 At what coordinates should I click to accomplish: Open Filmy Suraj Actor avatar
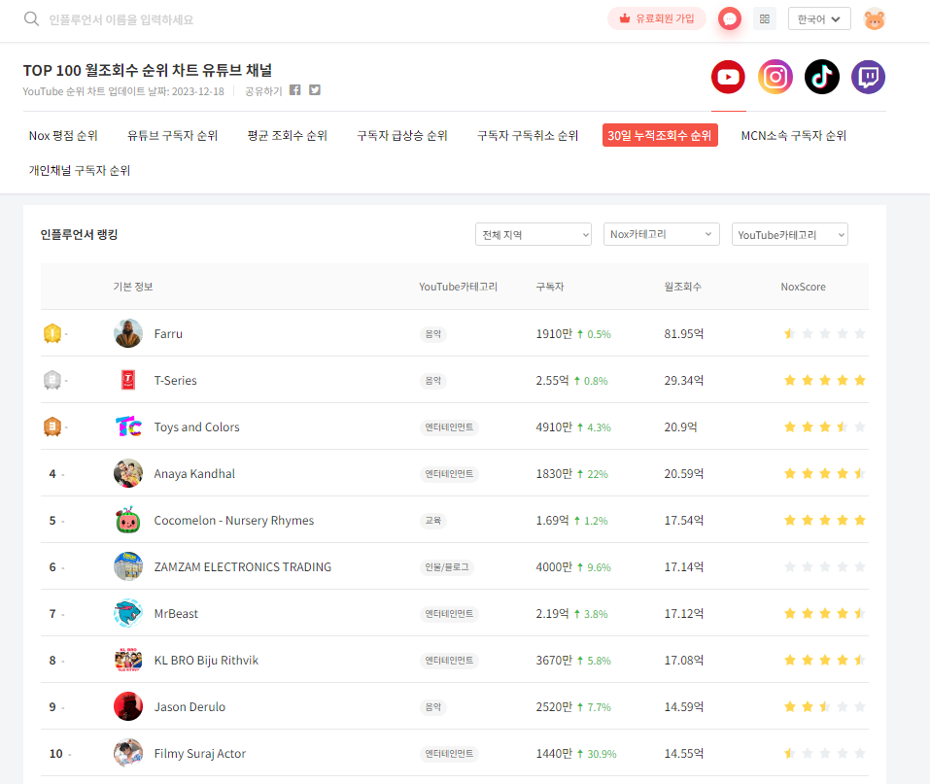(128, 753)
